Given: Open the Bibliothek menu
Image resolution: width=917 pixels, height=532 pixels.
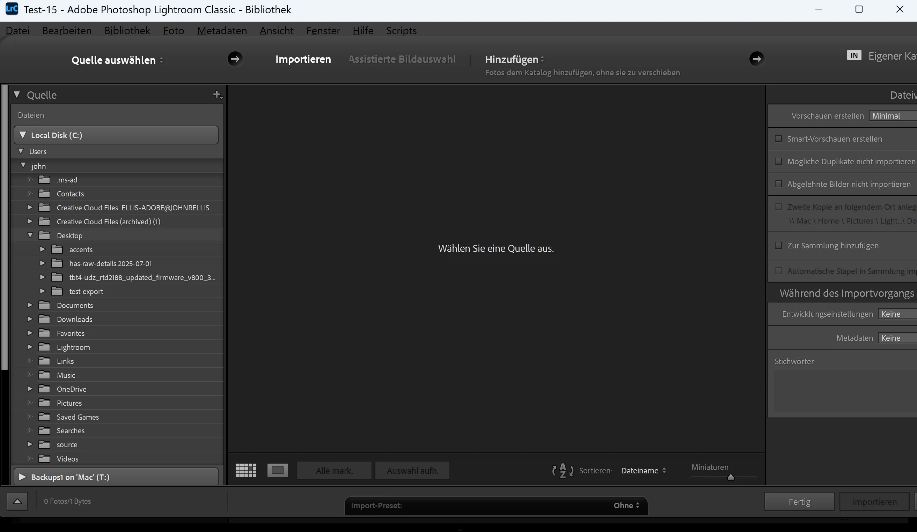Looking at the screenshot, I should pyautogui.click(x=127, y=31).
